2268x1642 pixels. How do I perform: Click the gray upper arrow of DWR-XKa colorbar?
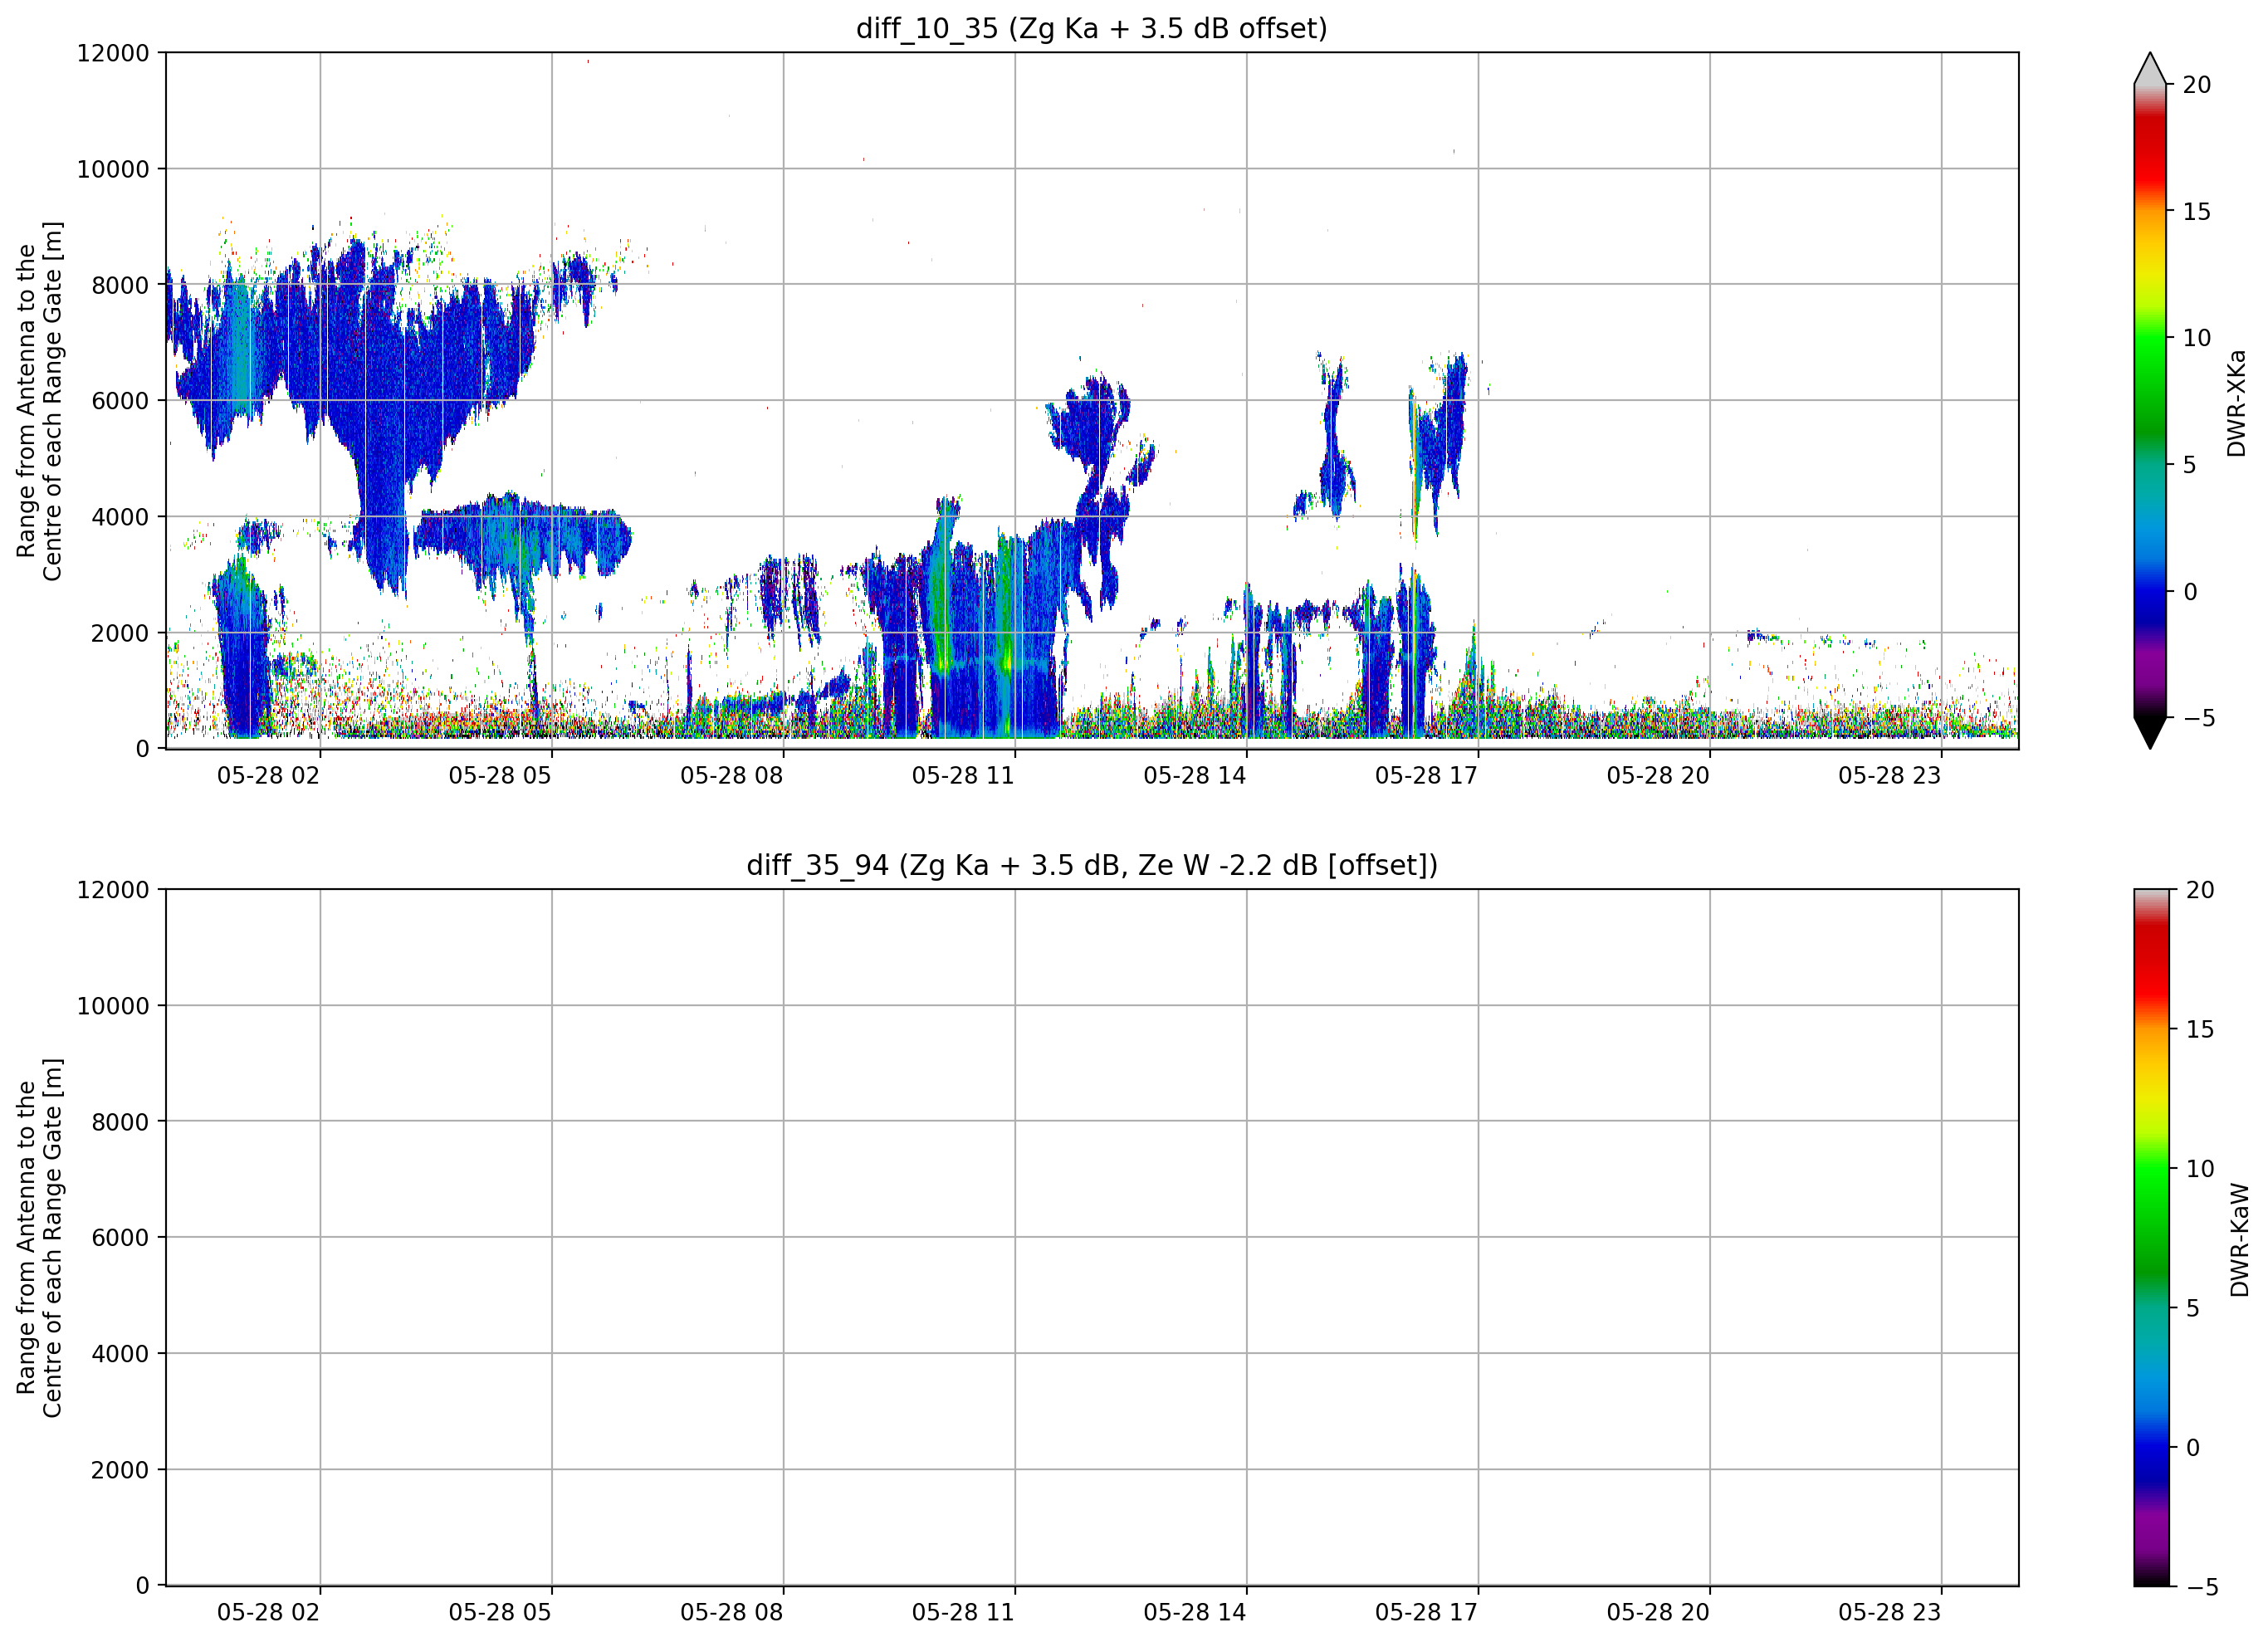tap(2150, 69)
